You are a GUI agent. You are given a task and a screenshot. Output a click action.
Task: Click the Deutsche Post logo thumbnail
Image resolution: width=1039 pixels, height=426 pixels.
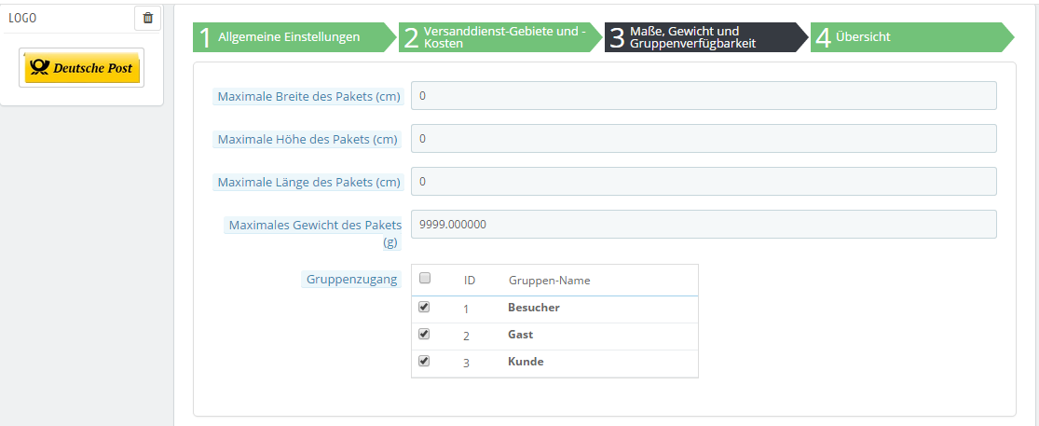(82, 68)
